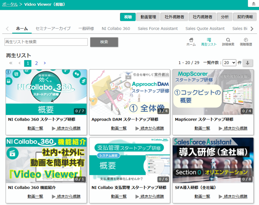Collapse the header with the top-right icon
Screen dimensions: 259x205
[x=253, y=4]
